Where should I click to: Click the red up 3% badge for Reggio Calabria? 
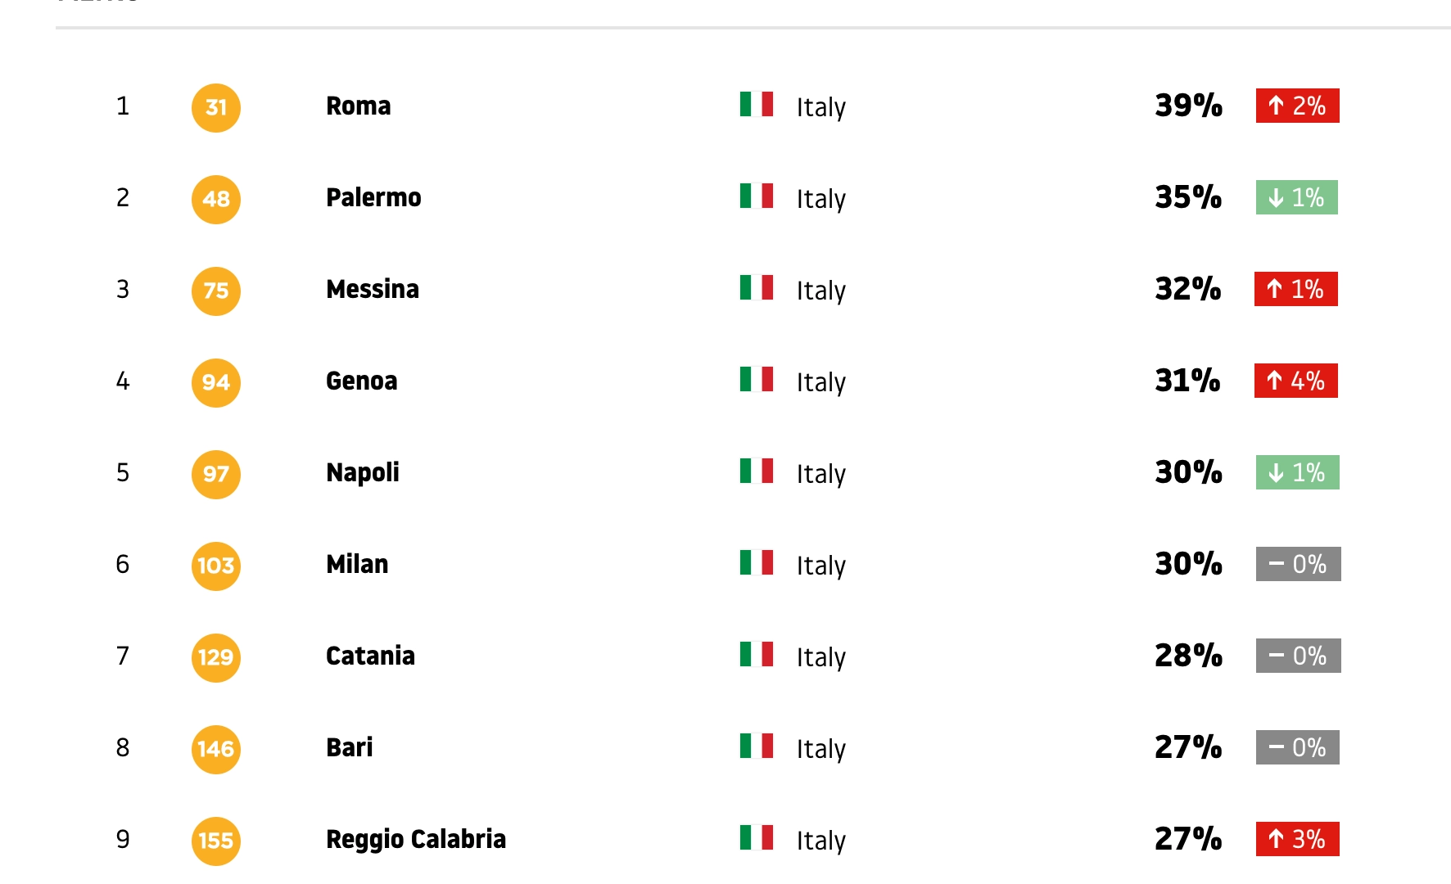tap(1297, 839)
